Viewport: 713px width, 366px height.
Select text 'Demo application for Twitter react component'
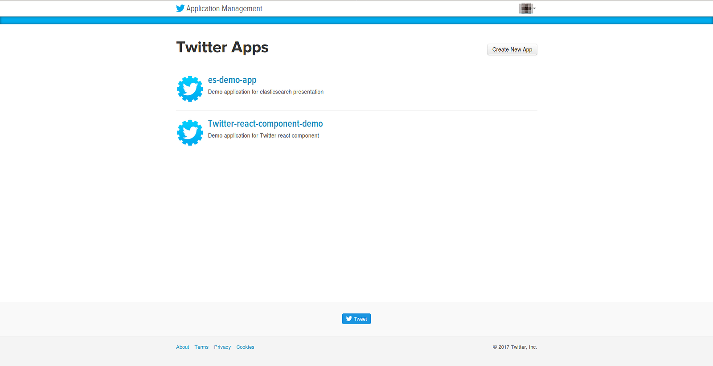click(x=263, y=136)
